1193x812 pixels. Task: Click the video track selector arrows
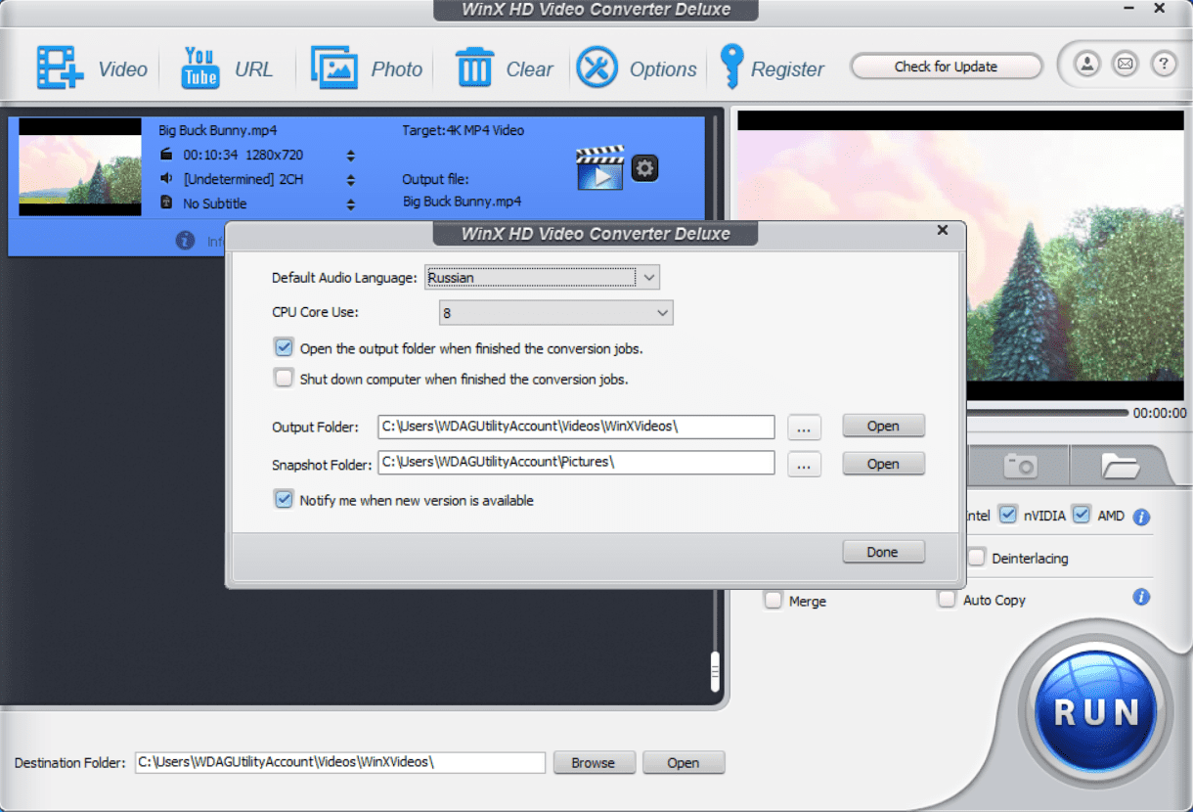(x=350, y=156)
